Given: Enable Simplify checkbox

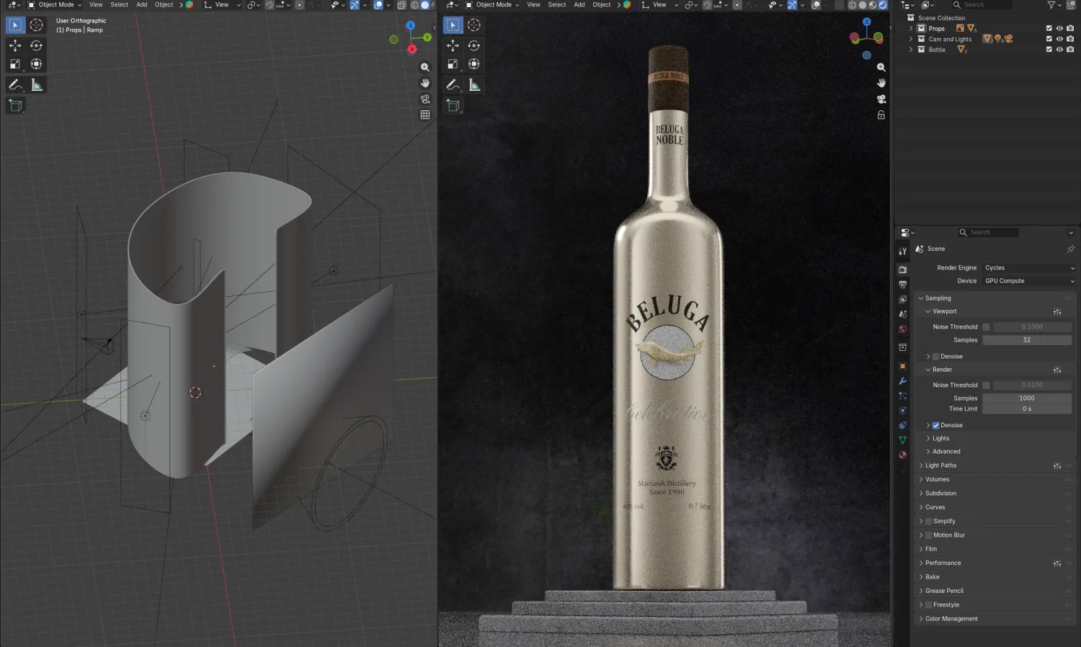Looking at the screenshot, I should [x=929, y=522].
